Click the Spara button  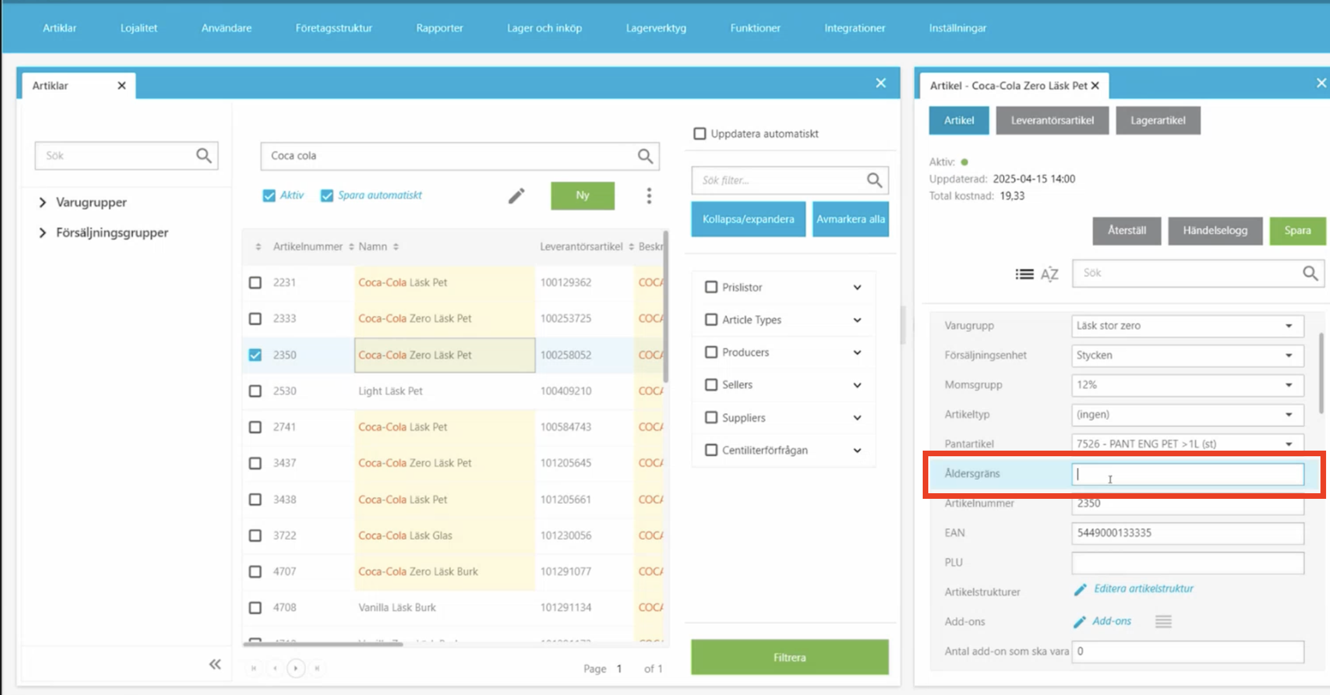coord(1297,231)
